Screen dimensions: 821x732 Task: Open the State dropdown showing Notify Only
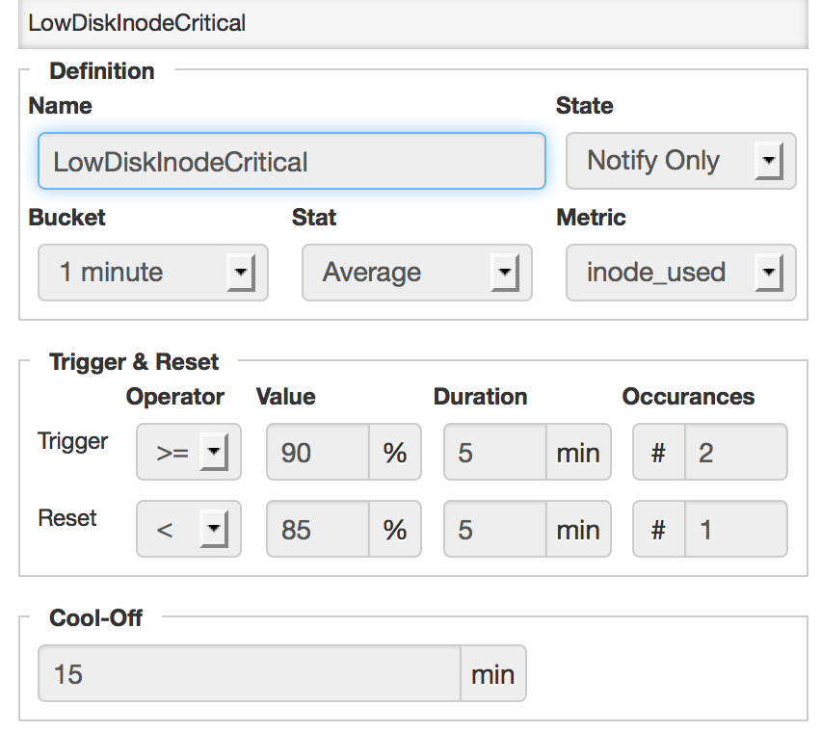[680, 161]
